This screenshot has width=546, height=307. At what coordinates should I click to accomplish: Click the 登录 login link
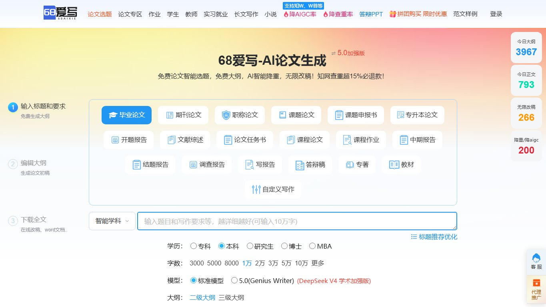click(496, 14)
